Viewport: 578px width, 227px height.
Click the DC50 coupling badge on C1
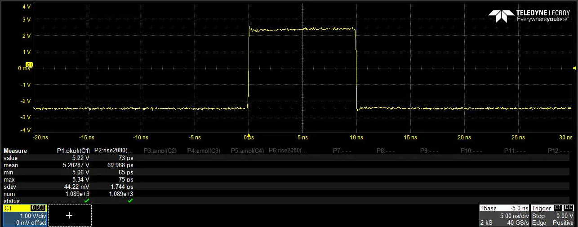(38, 208)
